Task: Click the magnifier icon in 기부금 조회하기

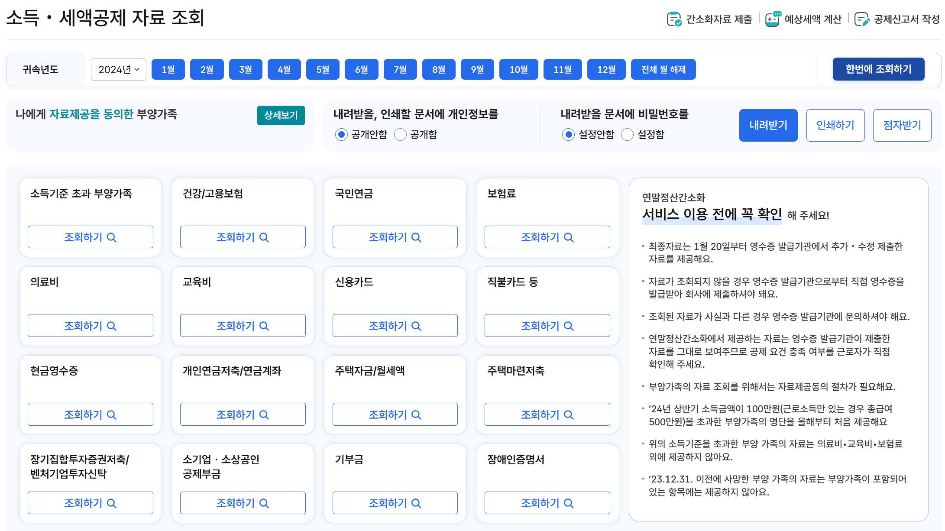Action: point(417,503)
